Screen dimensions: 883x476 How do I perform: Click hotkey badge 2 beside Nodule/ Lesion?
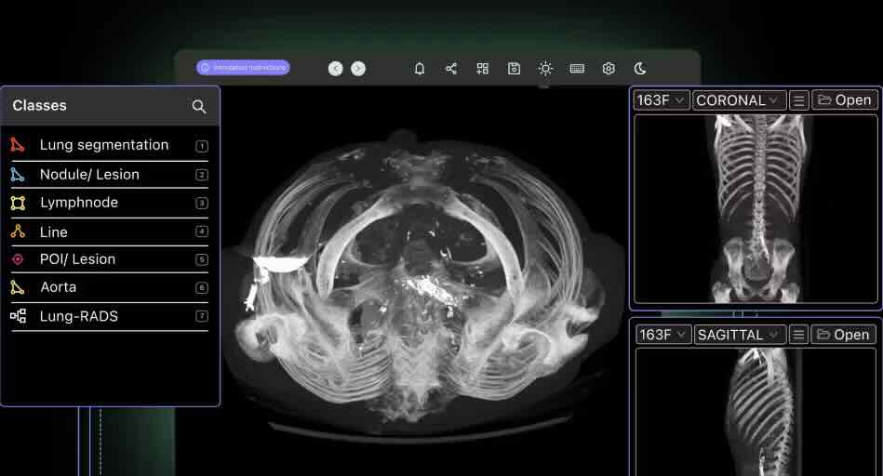(202, 175)
